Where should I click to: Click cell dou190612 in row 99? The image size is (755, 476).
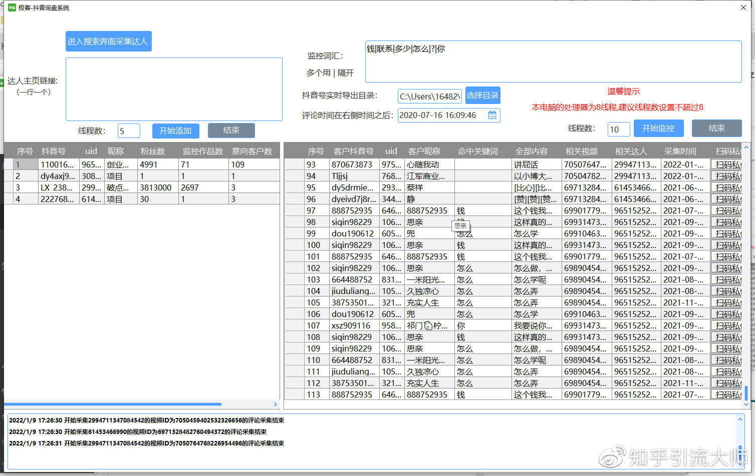tap(354, 233)
